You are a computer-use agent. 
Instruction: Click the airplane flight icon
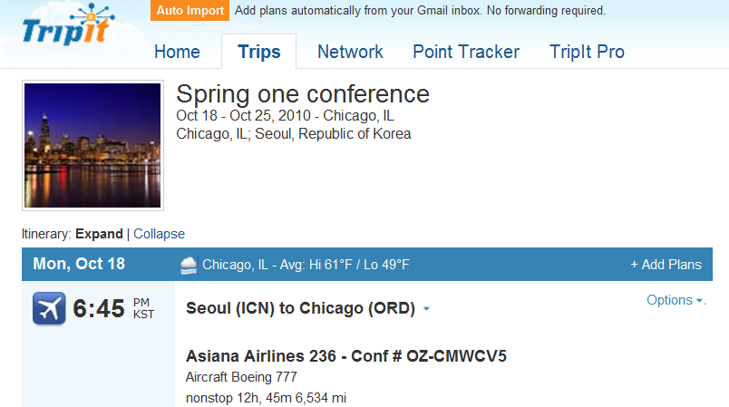pos(49,308)
